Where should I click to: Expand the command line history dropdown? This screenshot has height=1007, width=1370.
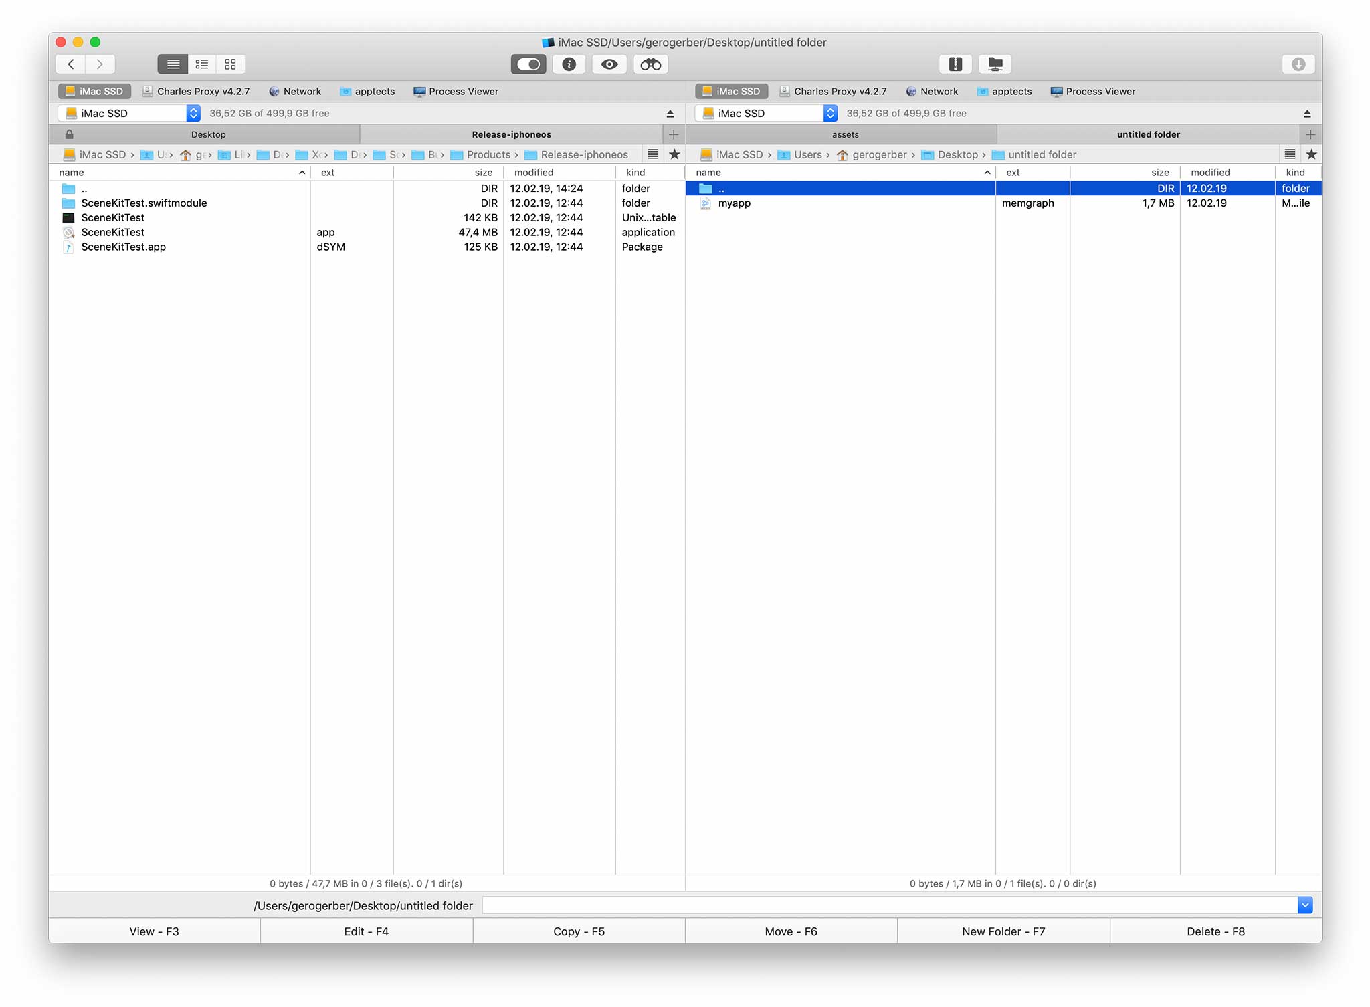coord(1304,905)
